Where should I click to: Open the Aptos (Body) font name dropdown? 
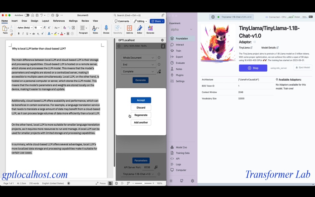pos(25,28)
